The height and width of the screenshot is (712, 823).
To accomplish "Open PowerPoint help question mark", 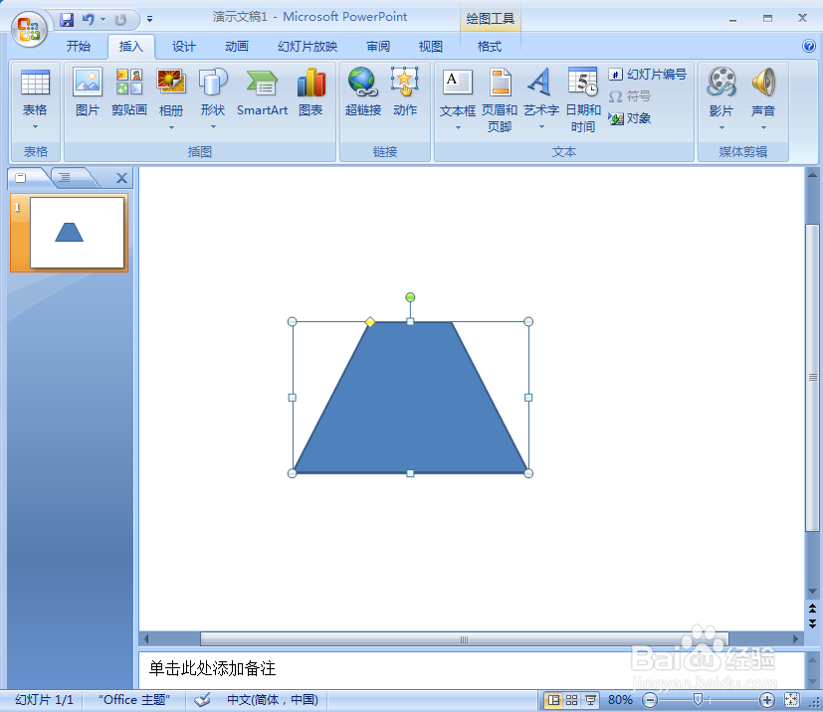I will (809, 46).
